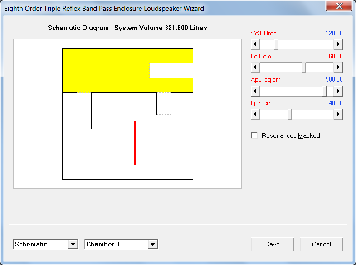
Task: Click the Ap3 sq cm slider thumb
Action: (x=324, y=91)
